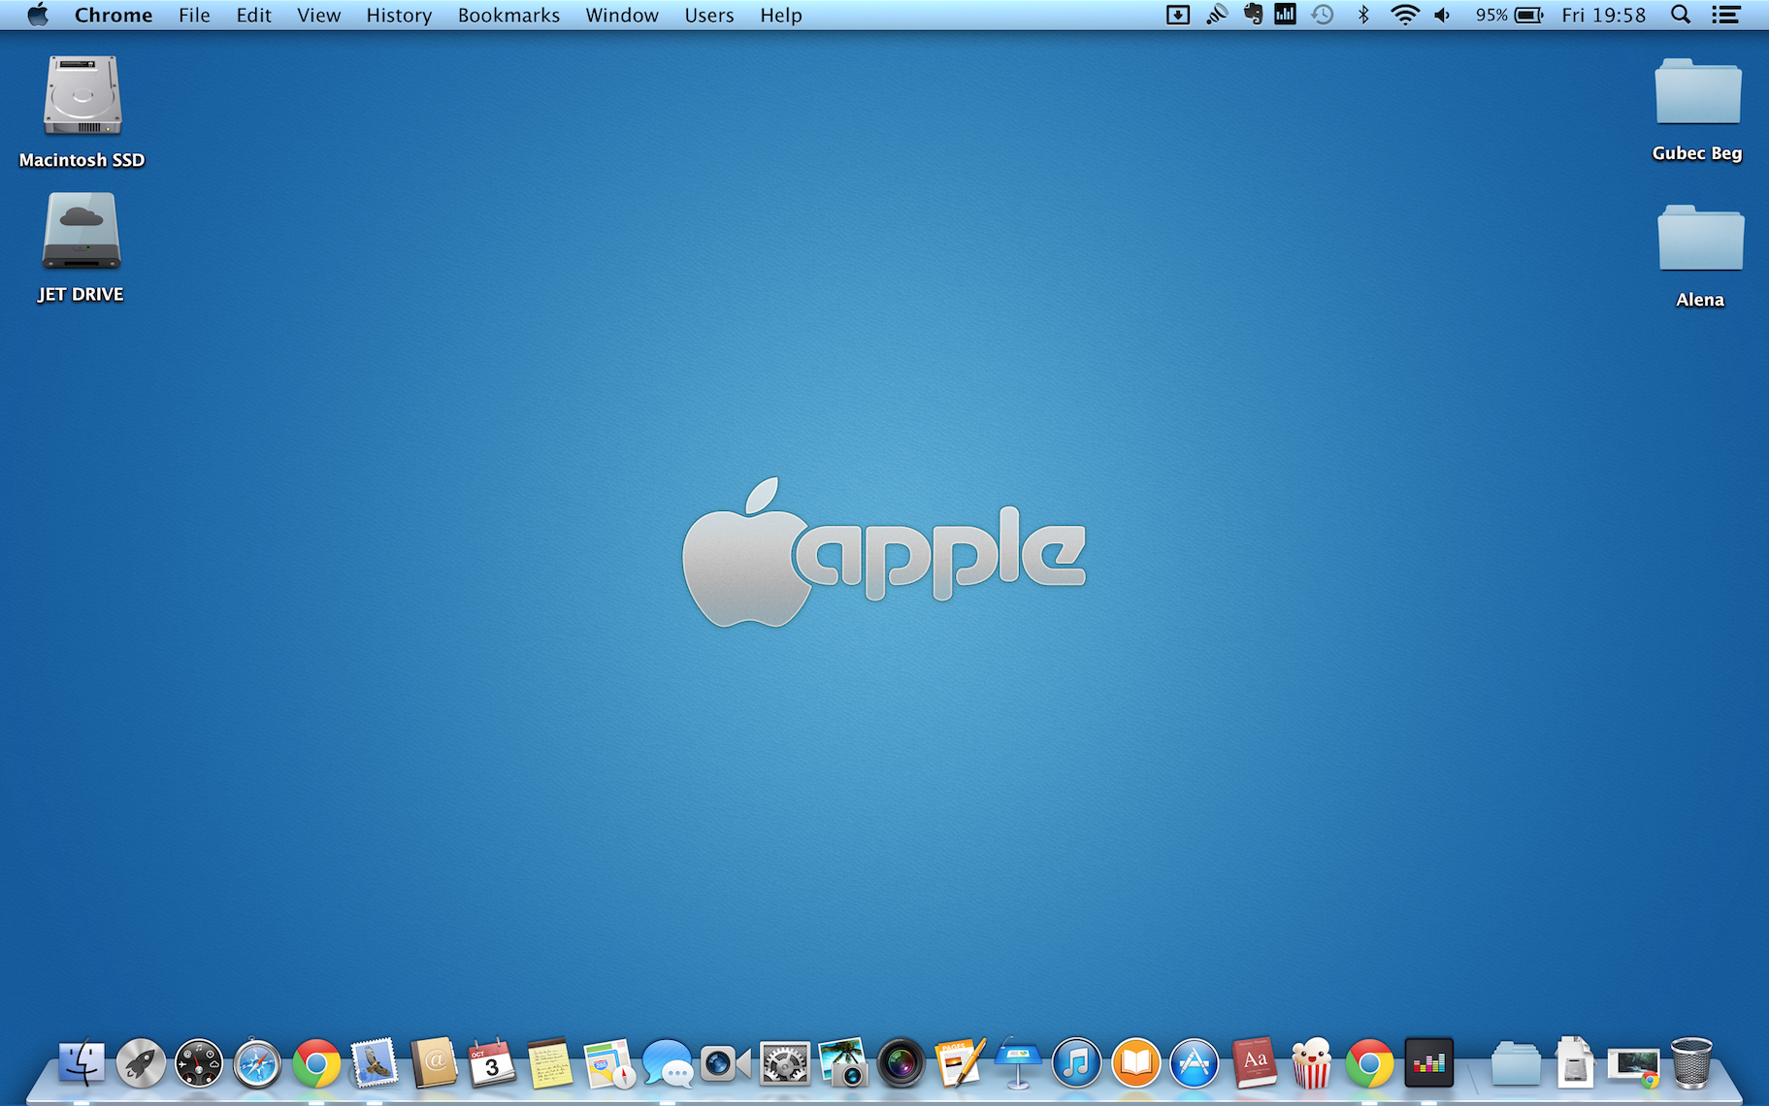Click the Fri 19:58 clock
Screen dimensions: 1769x1106
(x=1603, y=15)
